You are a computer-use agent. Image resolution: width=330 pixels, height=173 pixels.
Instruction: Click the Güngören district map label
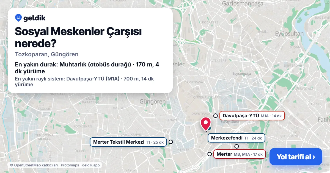coord(153,102)
